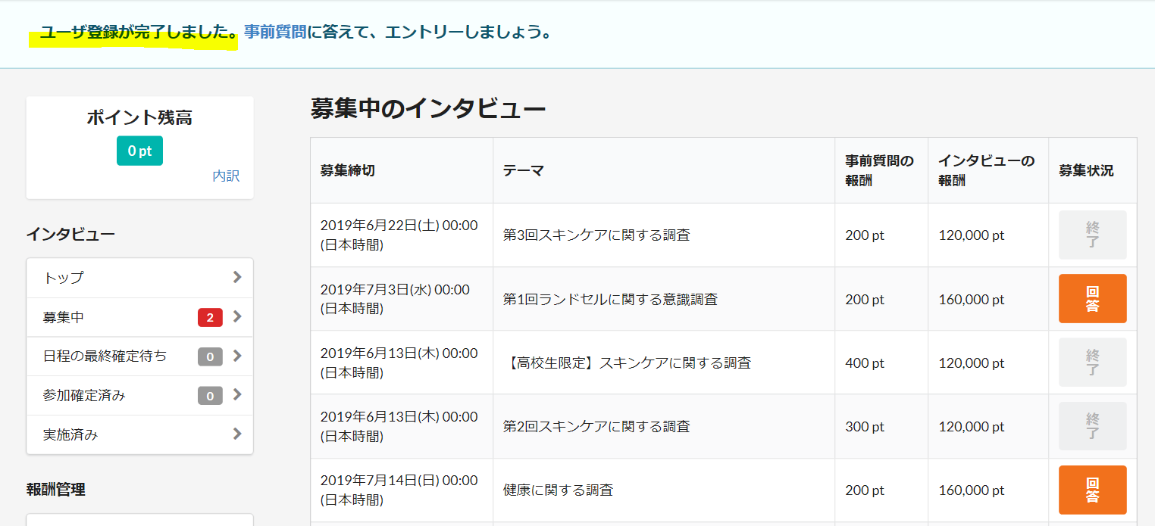Click the 事前質問の報酬 column header
Viewport: 1155px width, 526px height.
pyautogui.click(x=880, y=170)
